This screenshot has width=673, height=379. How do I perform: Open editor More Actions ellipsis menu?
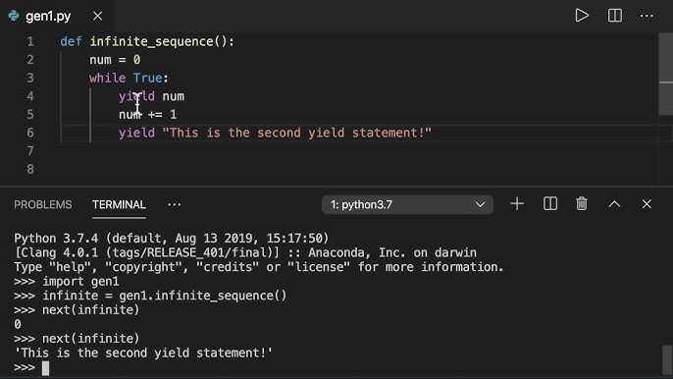647,16
